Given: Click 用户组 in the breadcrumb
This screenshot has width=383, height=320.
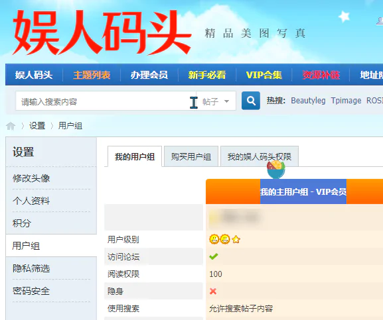Looking at the screenshot, I should coord(70,126).
